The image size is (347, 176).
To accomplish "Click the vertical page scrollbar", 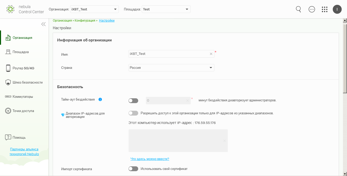I will (345, 59).
